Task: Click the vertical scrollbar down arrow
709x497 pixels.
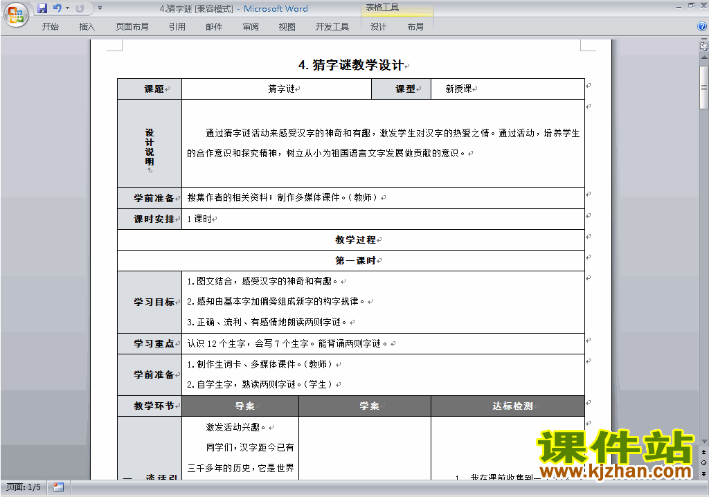Action: pos(704,441)
